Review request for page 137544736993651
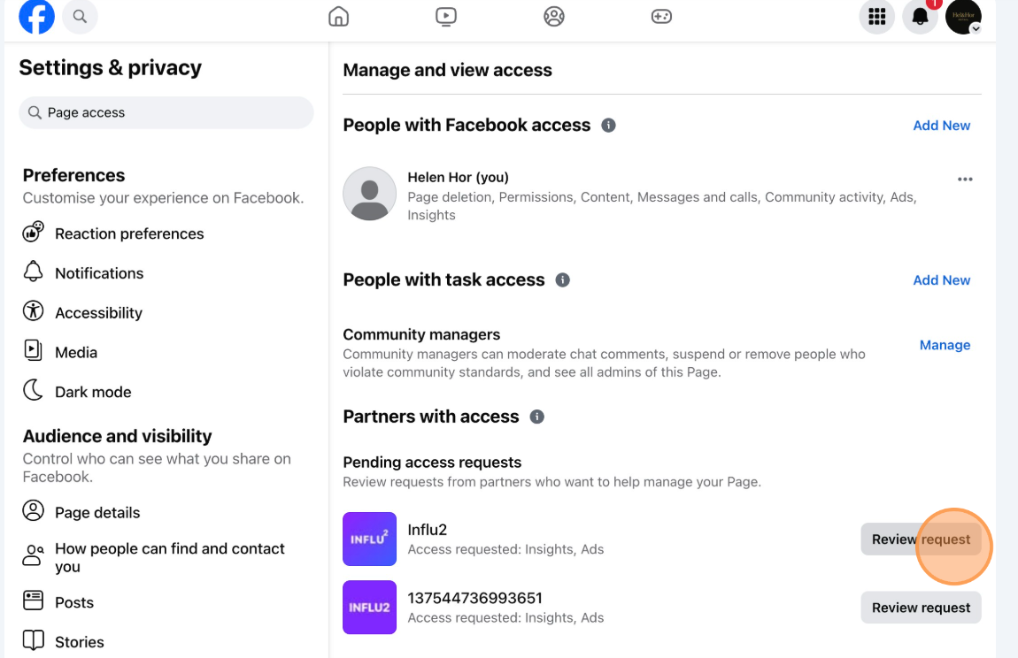Viewport: 1018px width, 658px height. point(921,607)
